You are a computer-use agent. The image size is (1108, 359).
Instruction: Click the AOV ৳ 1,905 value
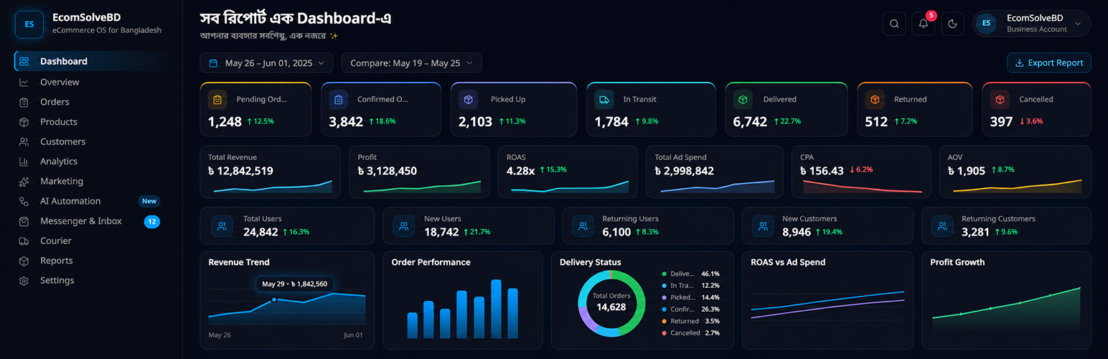(967, 171)
